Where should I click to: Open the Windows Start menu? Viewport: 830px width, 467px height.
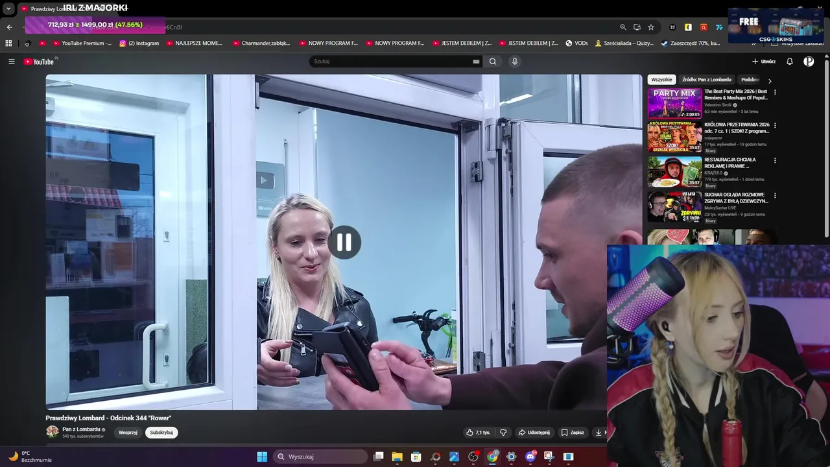[262, 457]
